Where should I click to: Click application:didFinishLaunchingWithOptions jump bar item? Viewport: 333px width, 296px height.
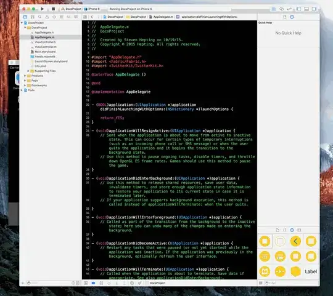click(207, 17)
